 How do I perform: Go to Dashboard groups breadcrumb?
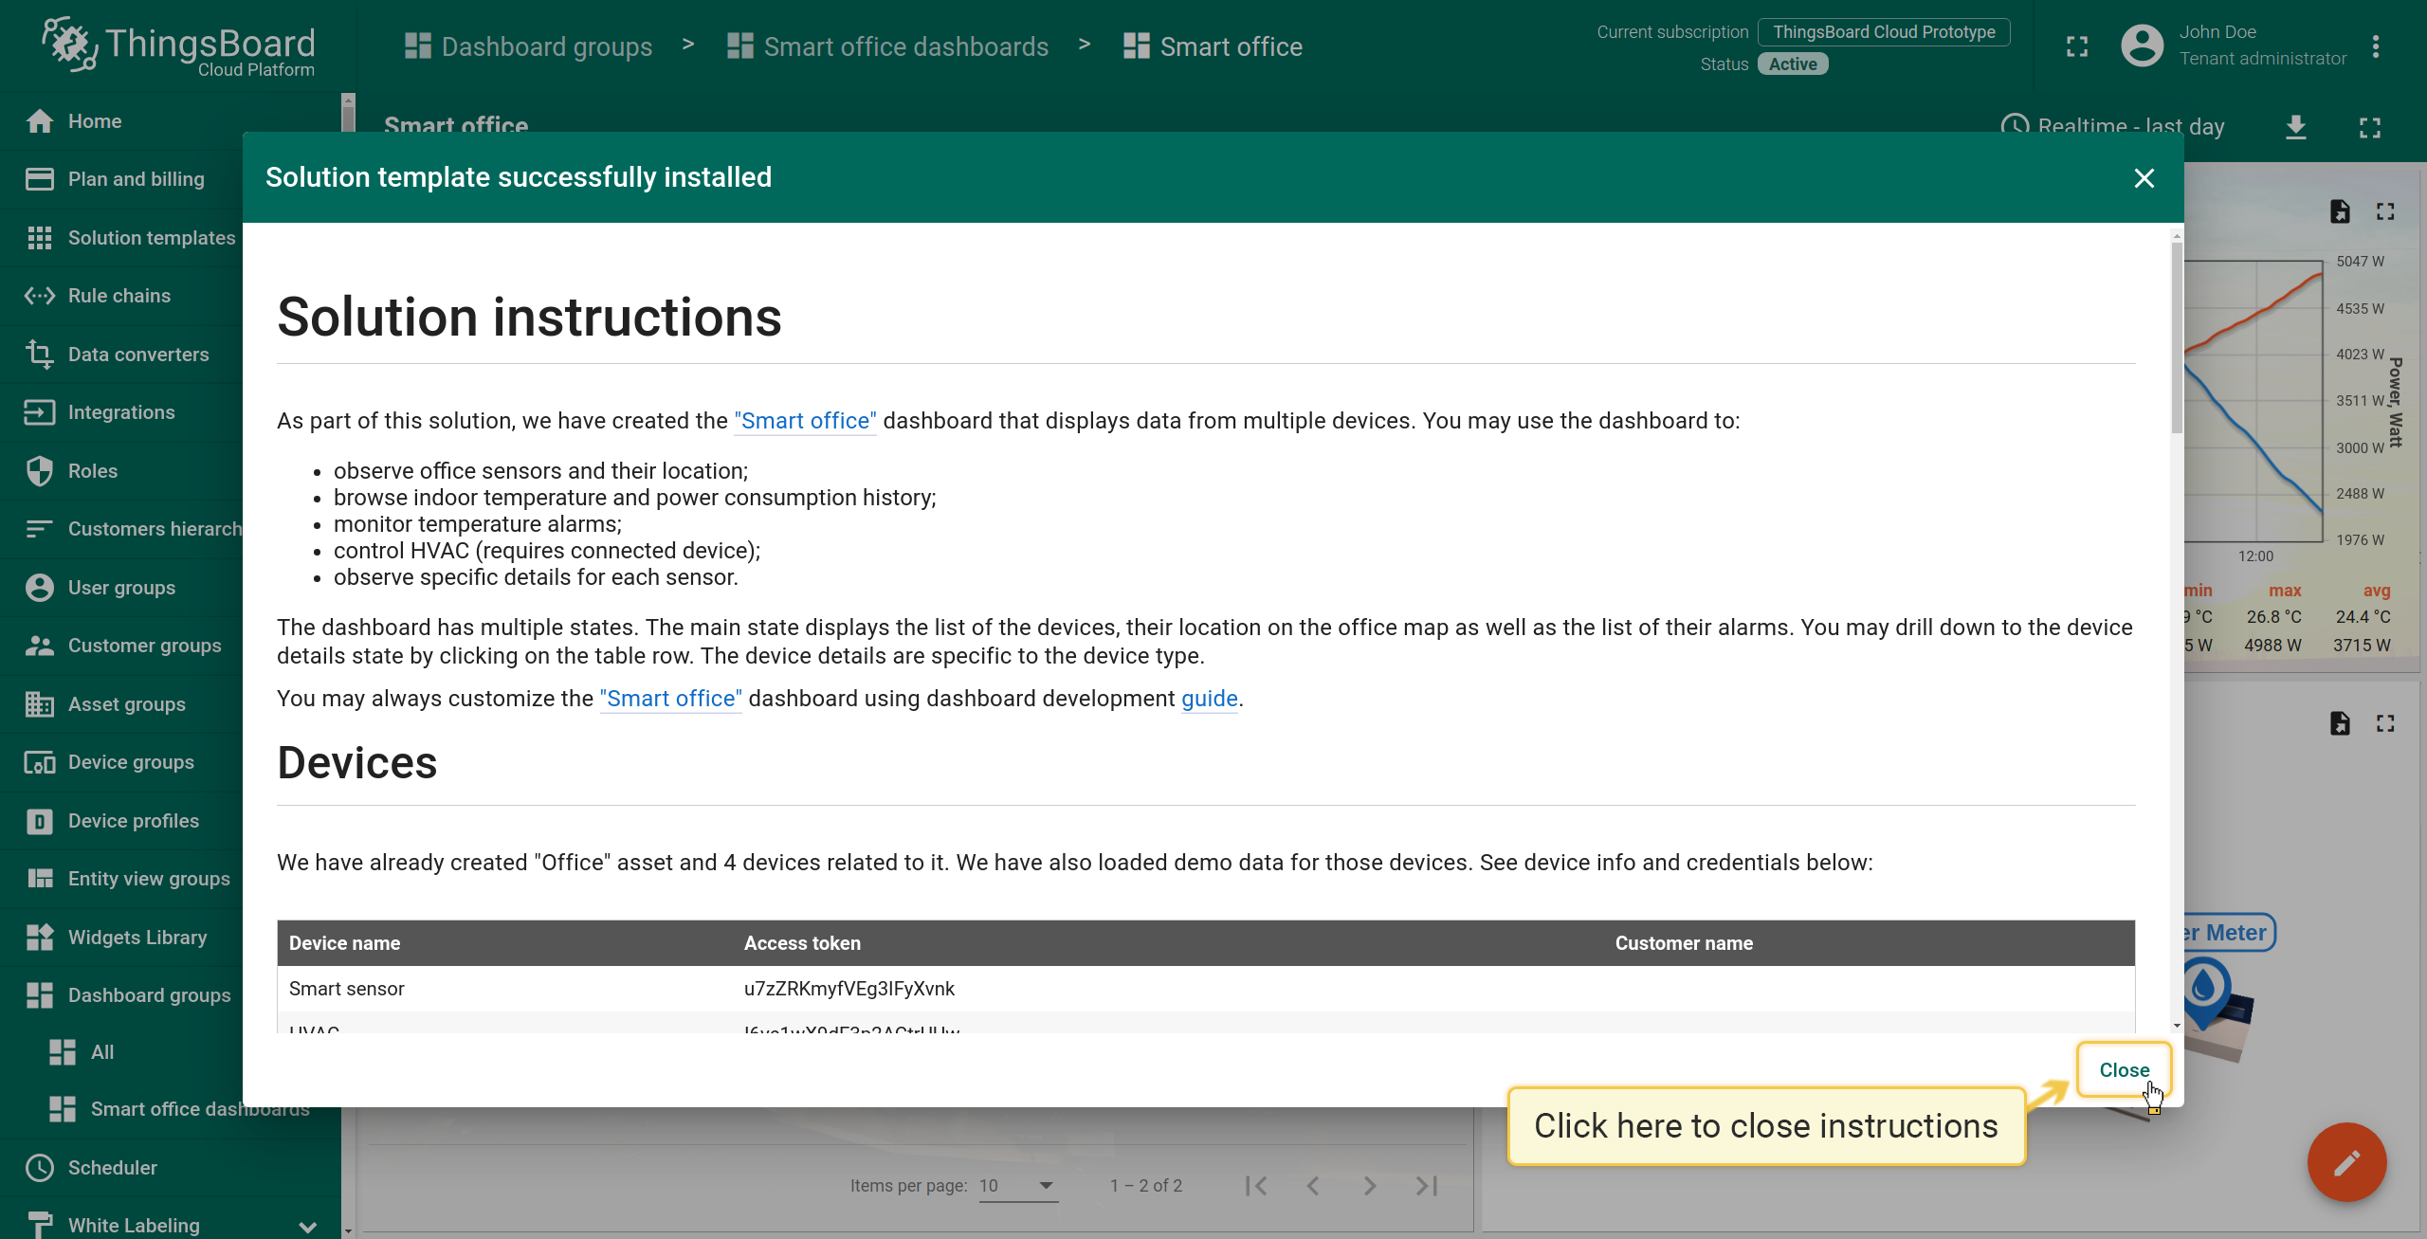tap(528, 46)
